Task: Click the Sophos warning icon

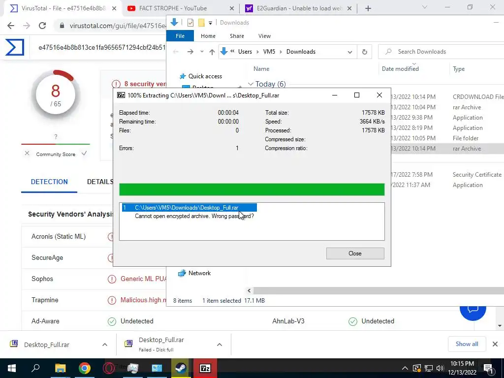Action: [x=112, y=279]
